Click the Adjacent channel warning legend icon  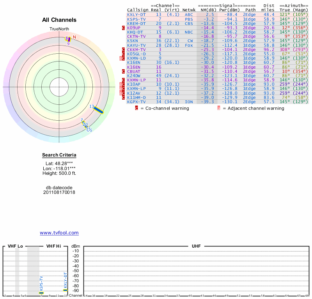[218, 108]
